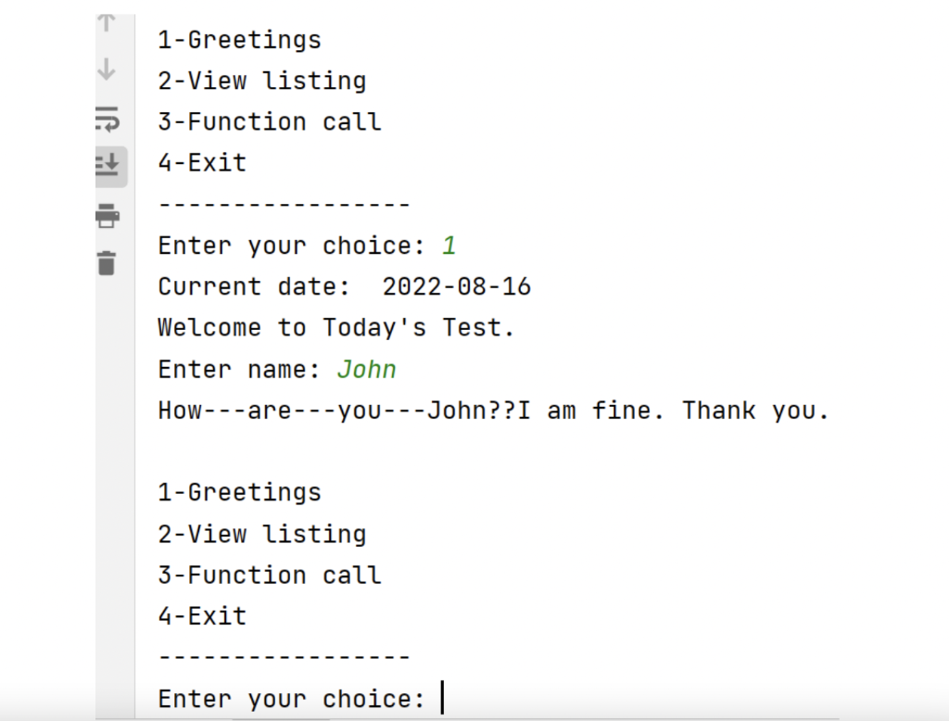Image resolution: width=949 pixels, height=721 pixels.
Task: Click the green name John in the console
Action: click(367, 369)
